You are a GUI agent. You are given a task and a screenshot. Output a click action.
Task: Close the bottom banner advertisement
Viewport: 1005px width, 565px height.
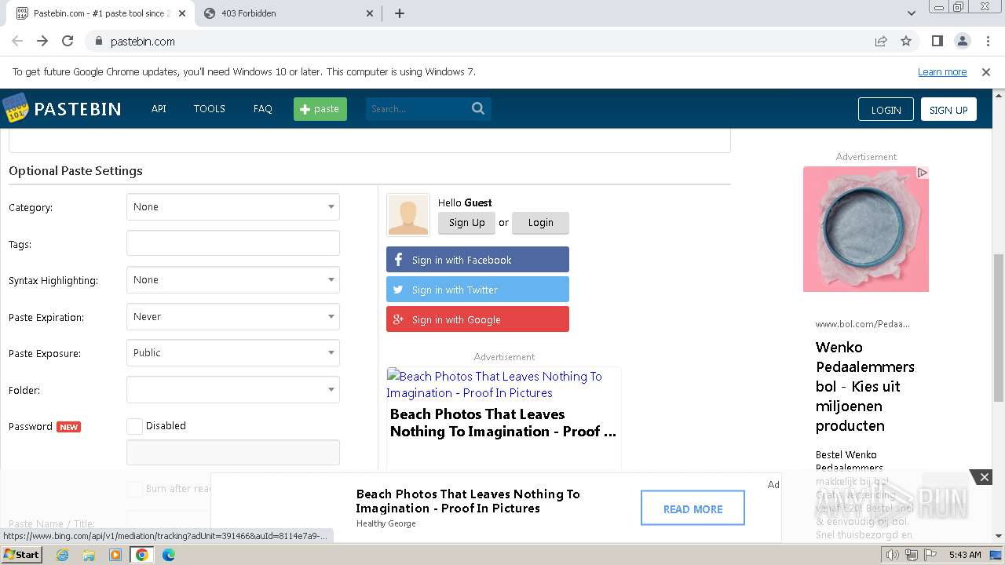tap(984, 476)
